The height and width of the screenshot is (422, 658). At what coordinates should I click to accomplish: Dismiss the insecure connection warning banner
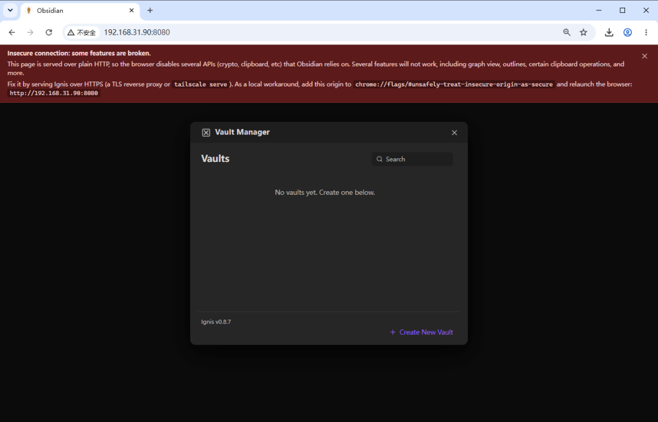[645, 56]
